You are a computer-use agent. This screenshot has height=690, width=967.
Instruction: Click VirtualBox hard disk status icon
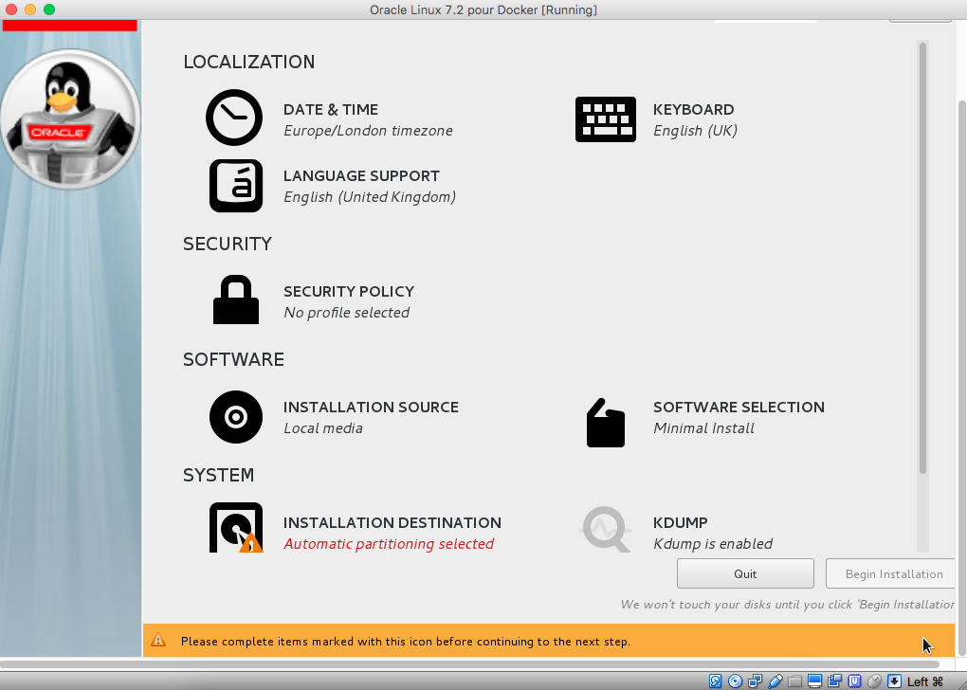(717, 681)
